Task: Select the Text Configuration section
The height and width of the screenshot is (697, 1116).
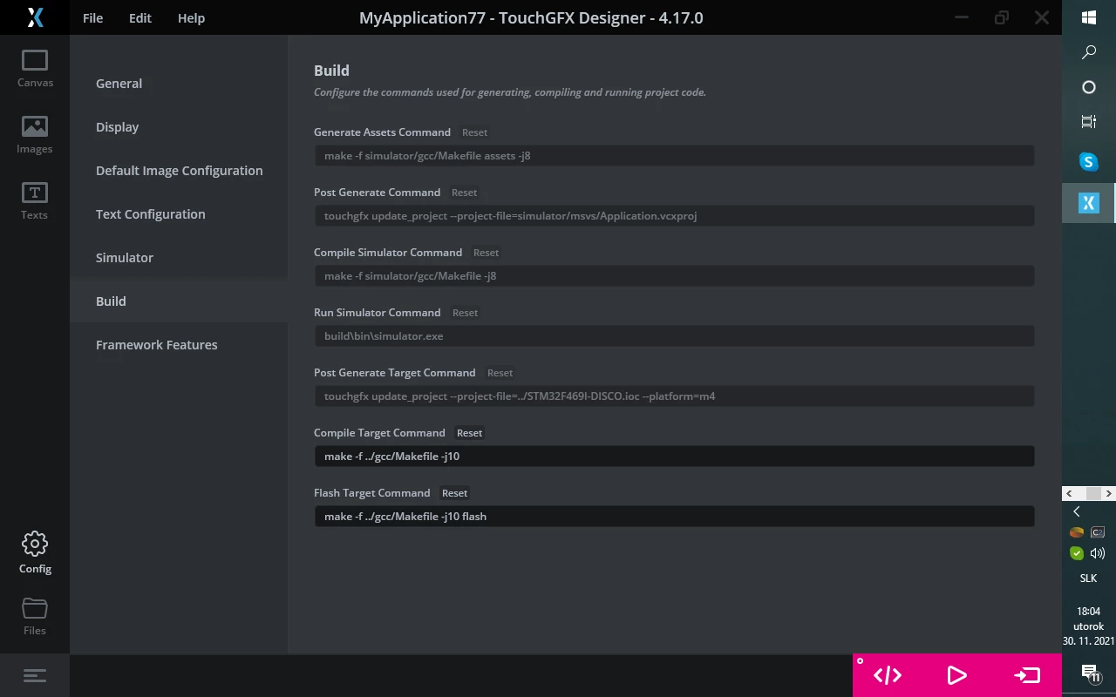Action: click(x=179, y=214)
